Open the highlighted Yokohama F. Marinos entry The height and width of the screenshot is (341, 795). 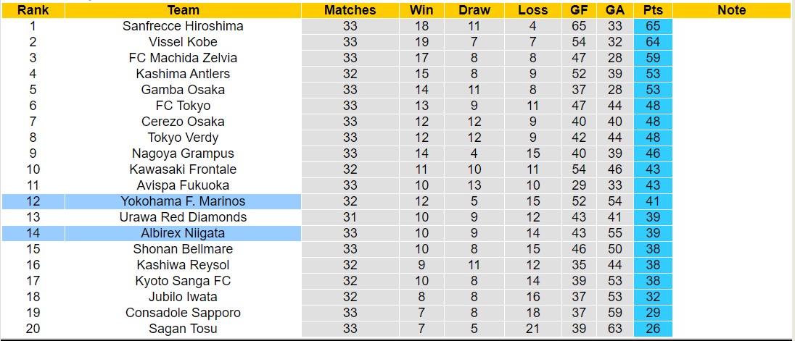coord(183,201)
